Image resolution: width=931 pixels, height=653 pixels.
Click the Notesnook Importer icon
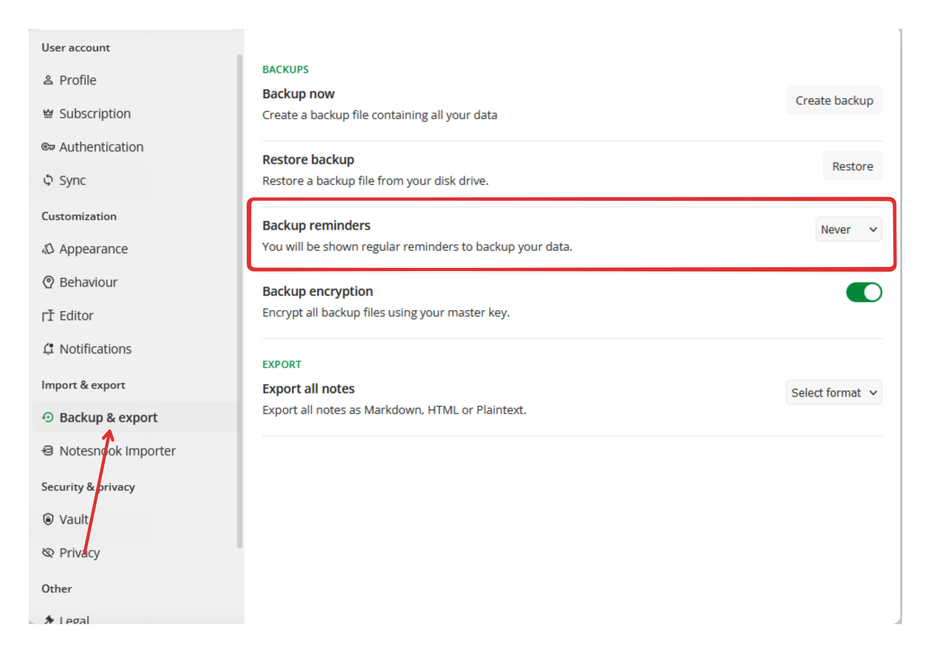click(x=48, y=451)
